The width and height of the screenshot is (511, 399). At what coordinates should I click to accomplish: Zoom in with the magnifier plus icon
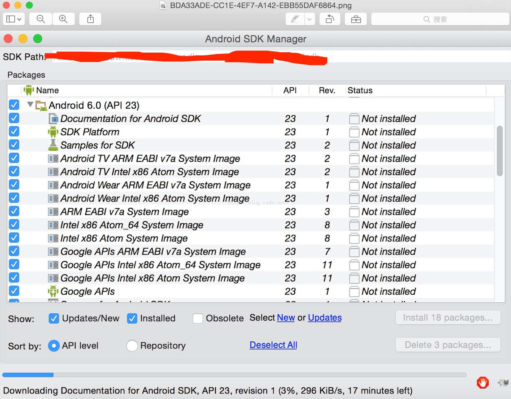[x=63, y=19]
